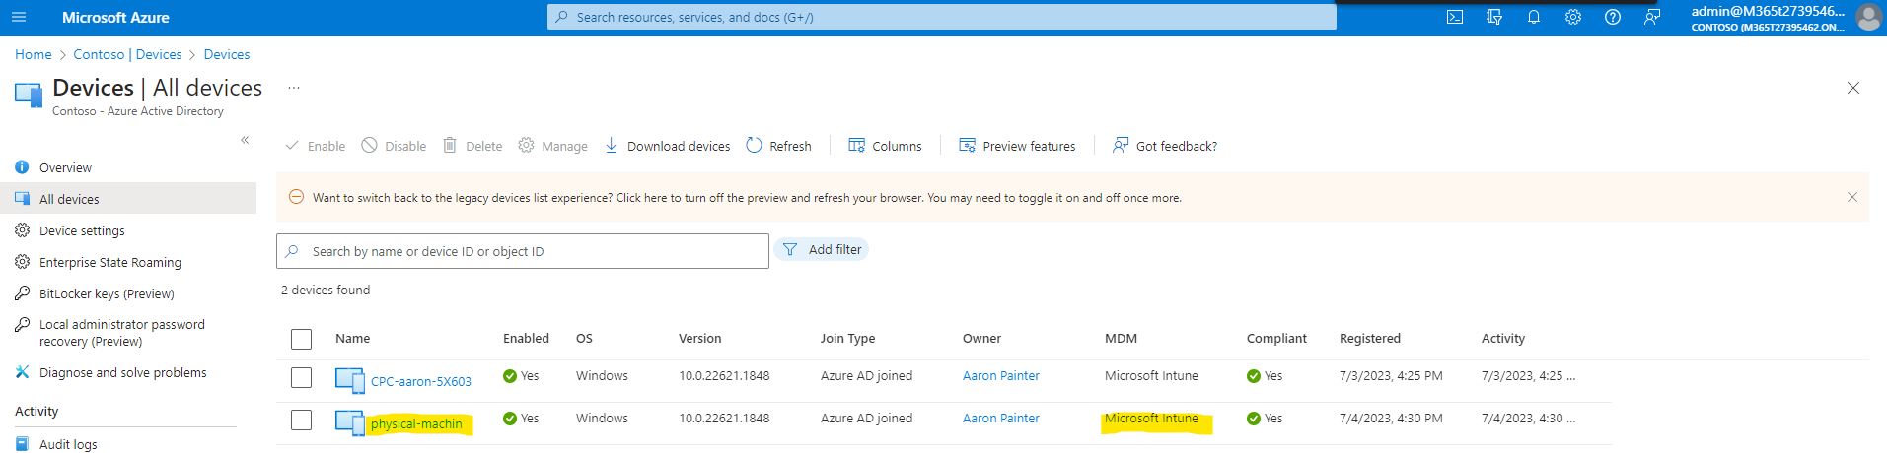Click the device icon beside physical-machin
The image size is (1887, 453).
350,422
